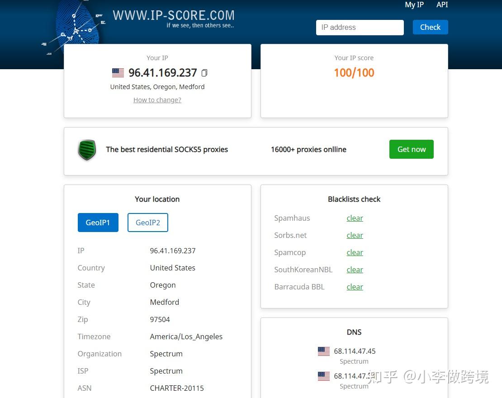Image resolution: width=502 pixels, height=398 pixels.
Task: Click the City value Medford
Action: point(165,302)
